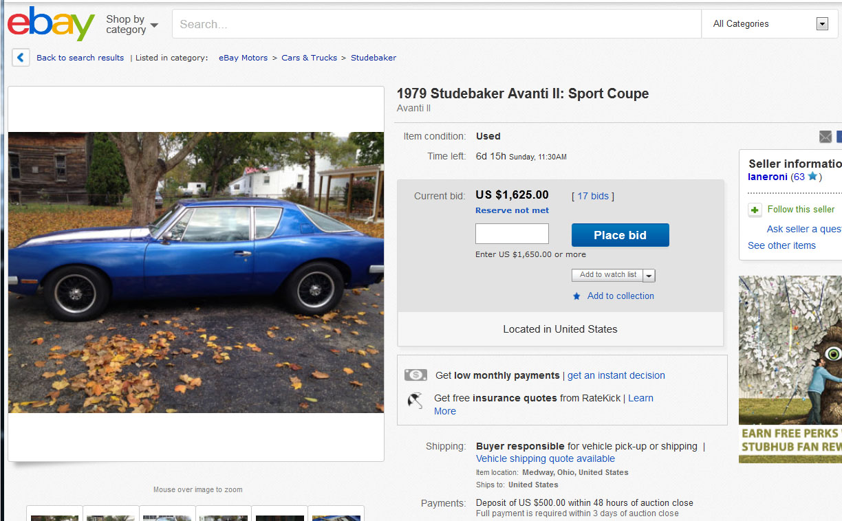Click the seller feedback star icon
The image size is (842, 521).
[812, 177]
